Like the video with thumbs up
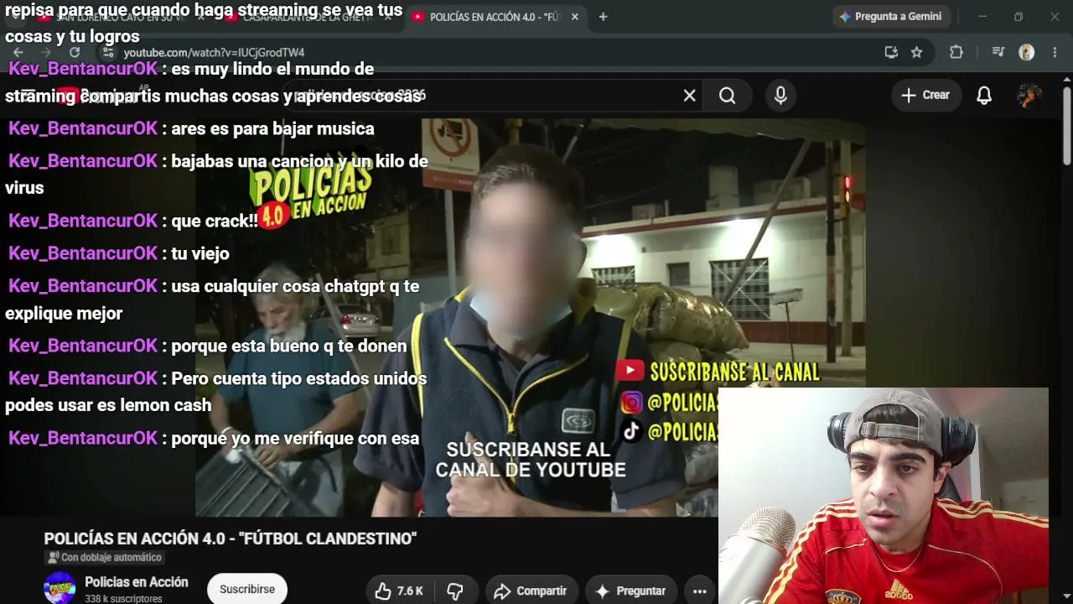Viewport: 1073px width, 604px height. (x=398, y=591)
